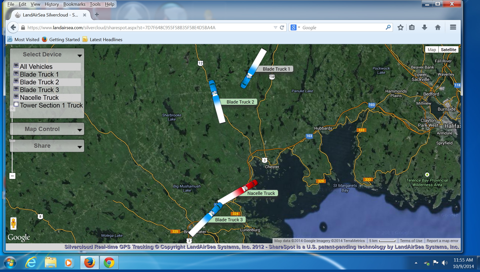The image size is (480, 272).
Task: Switch to Firefox taskbar button
Action: pyautogui.click(x=90, y=263)
